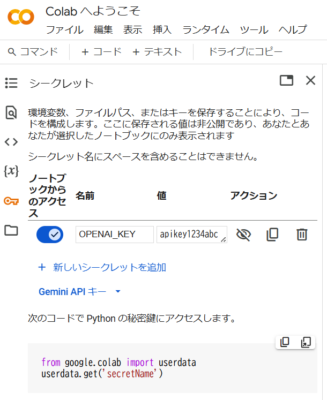Toggle visibility of the OPENAI_KEY value
The image size is (327, 400).
(243, 234)
